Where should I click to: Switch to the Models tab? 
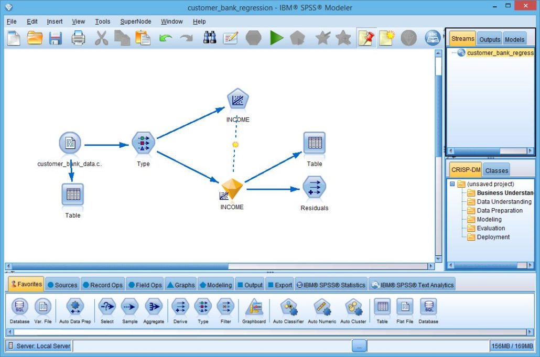(514, 39)
